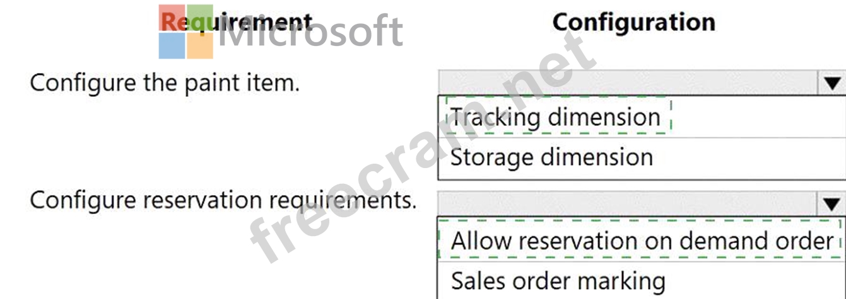This screenshot has width=846, height=299.
Task: Select the Tracking dimension option
Action: click(x=556, y=117)
